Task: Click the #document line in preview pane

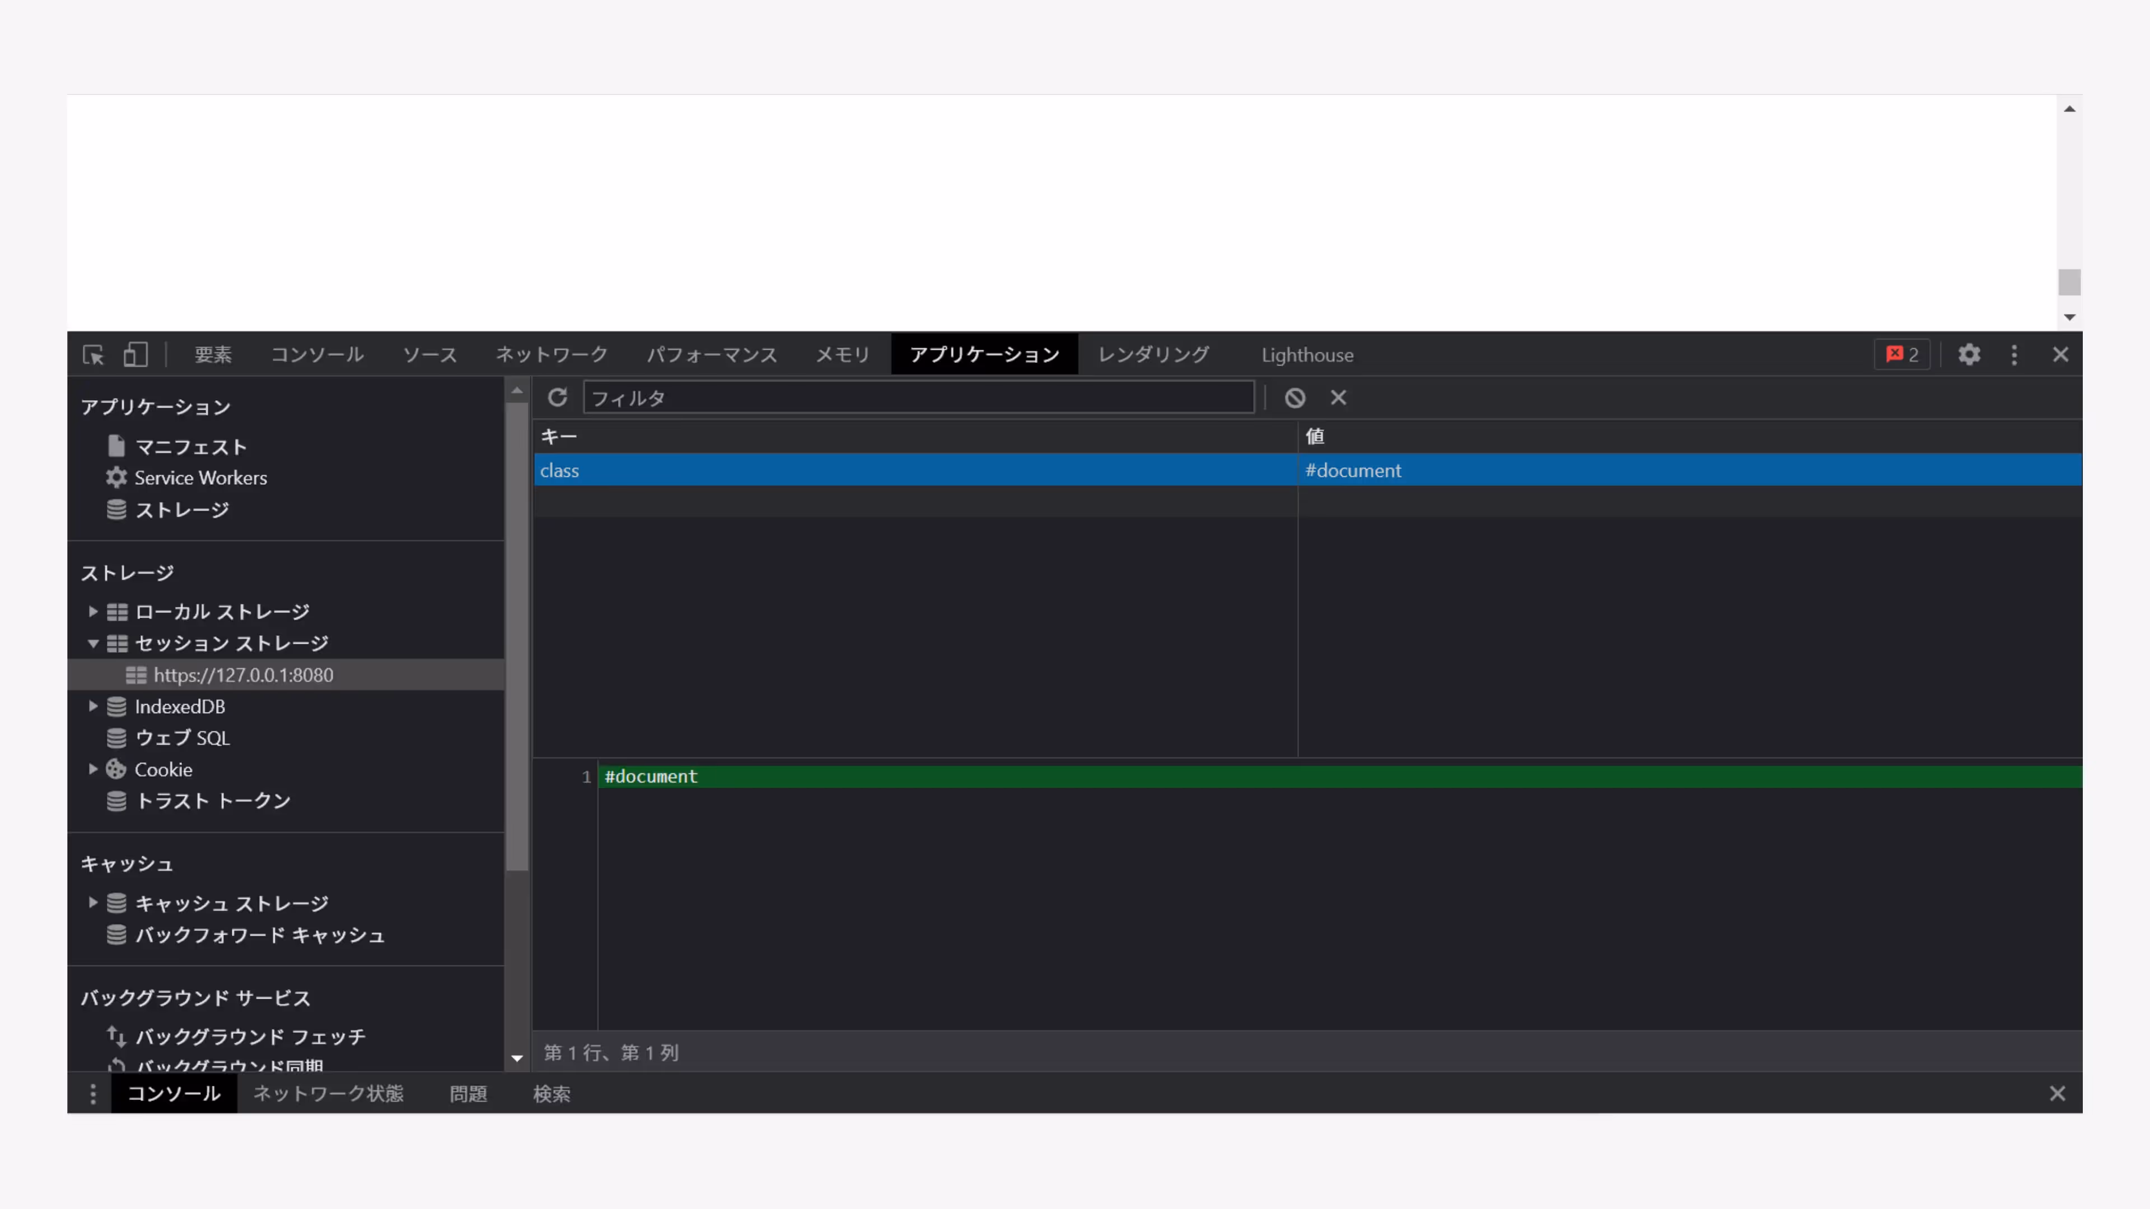Action: tap(1340, 777)
